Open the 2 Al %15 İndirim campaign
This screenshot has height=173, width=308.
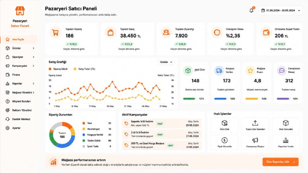[162, 134]
